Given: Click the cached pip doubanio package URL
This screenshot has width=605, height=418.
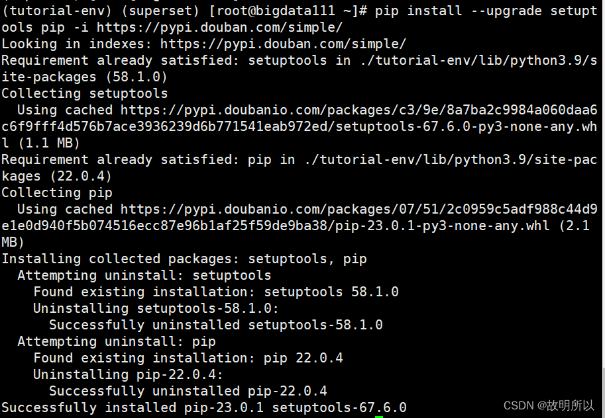Looking at the screenshot, I should coord(358,209).
